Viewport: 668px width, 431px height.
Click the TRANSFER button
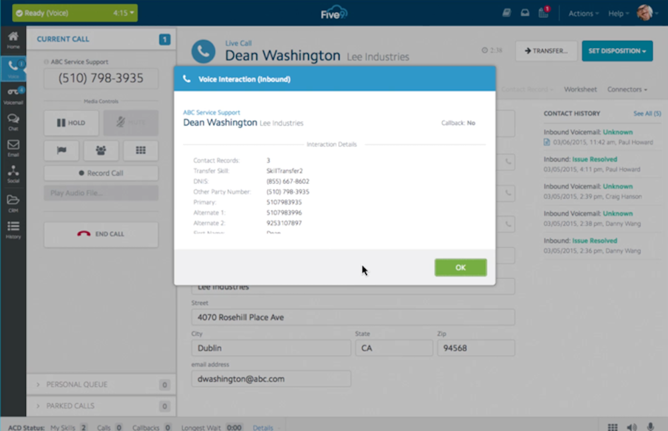(x=546, y=51)
